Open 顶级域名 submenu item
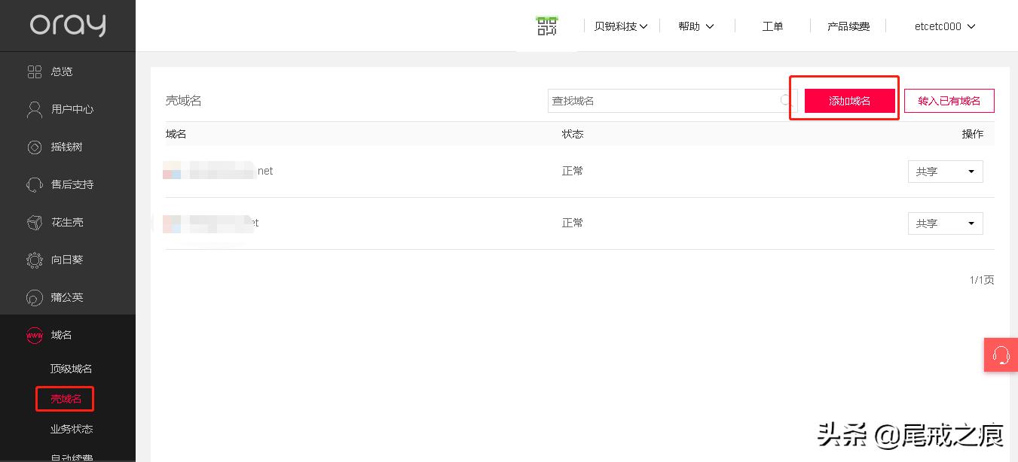Image resolution: width=1018 pixels, height=462 pixels. [x=71, y=369]
